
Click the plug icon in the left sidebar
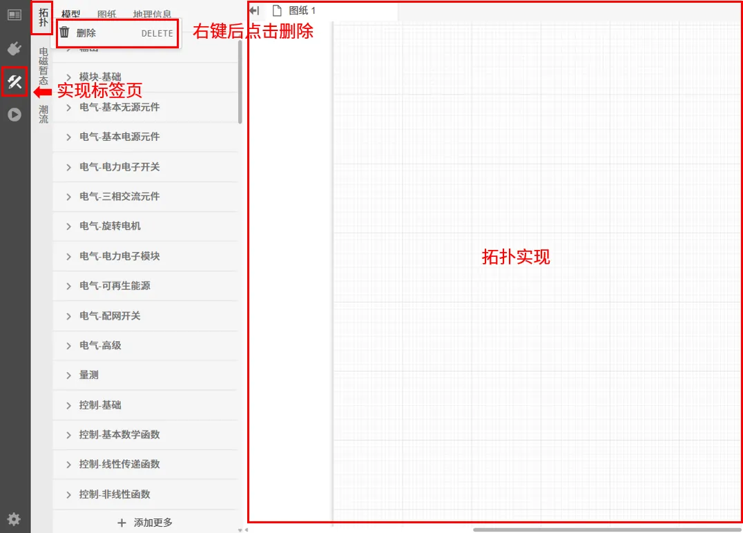point(15,48)
